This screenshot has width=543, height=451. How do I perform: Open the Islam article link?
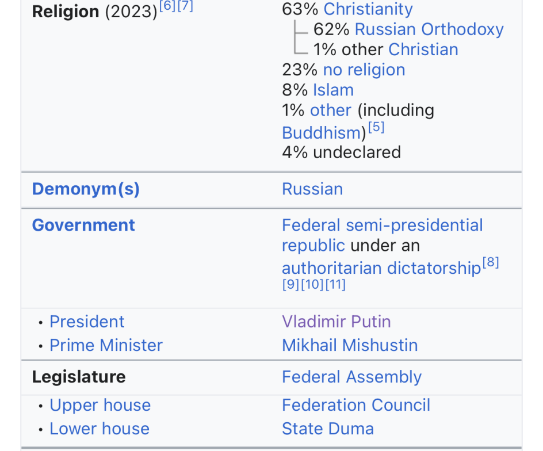333,90
